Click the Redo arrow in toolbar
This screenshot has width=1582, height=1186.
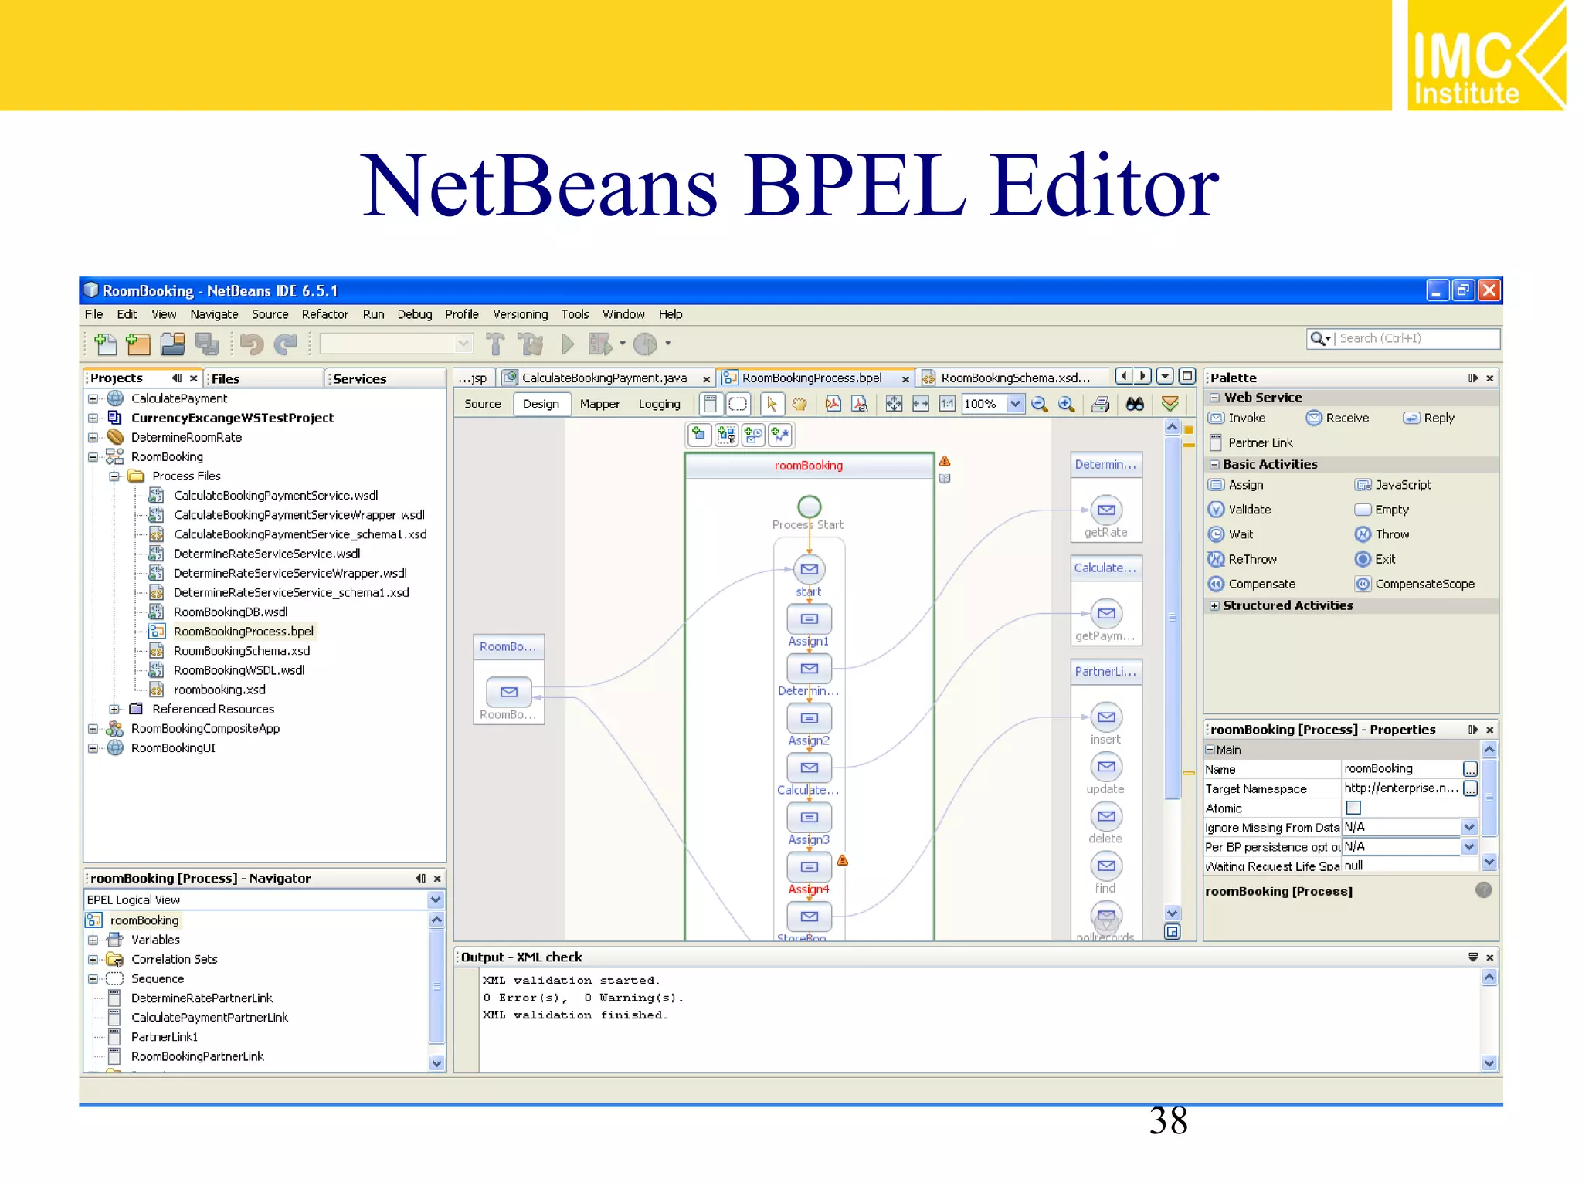[286, 344]
